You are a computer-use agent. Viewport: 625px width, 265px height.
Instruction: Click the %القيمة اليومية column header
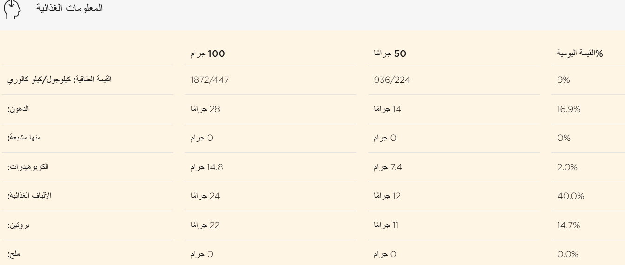pos(577,54)
